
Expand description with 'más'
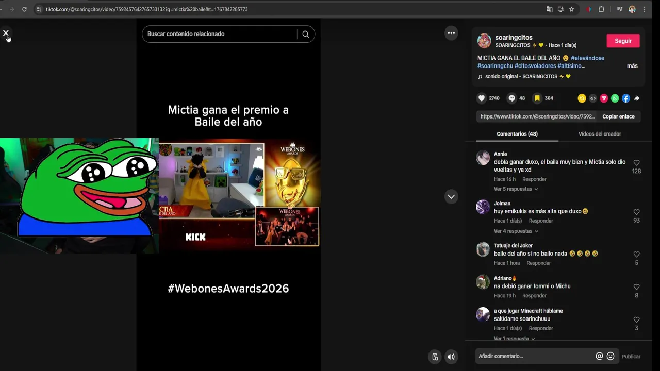[632, 66]
